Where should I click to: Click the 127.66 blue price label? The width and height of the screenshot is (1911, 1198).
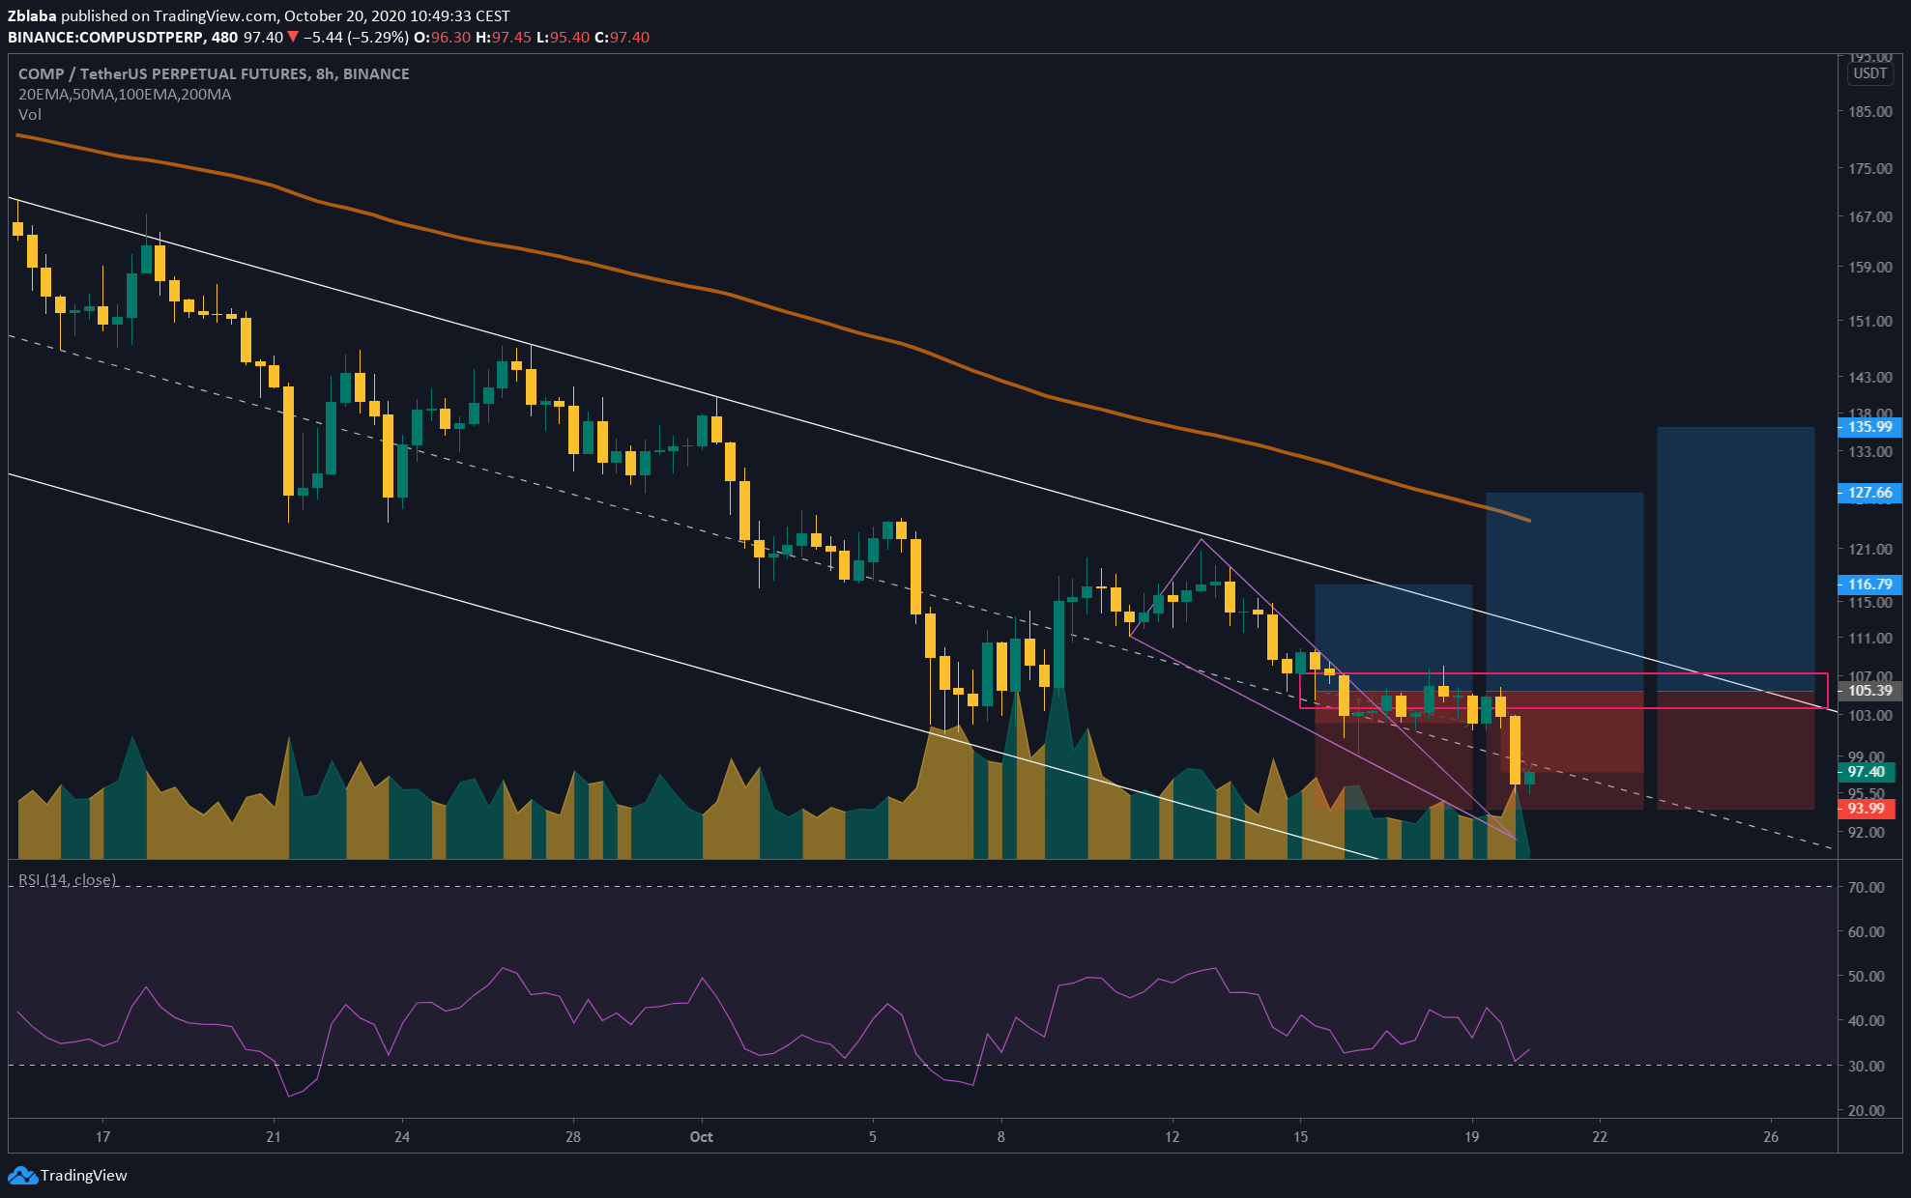pyautogui.click(x=1868, y=493)
